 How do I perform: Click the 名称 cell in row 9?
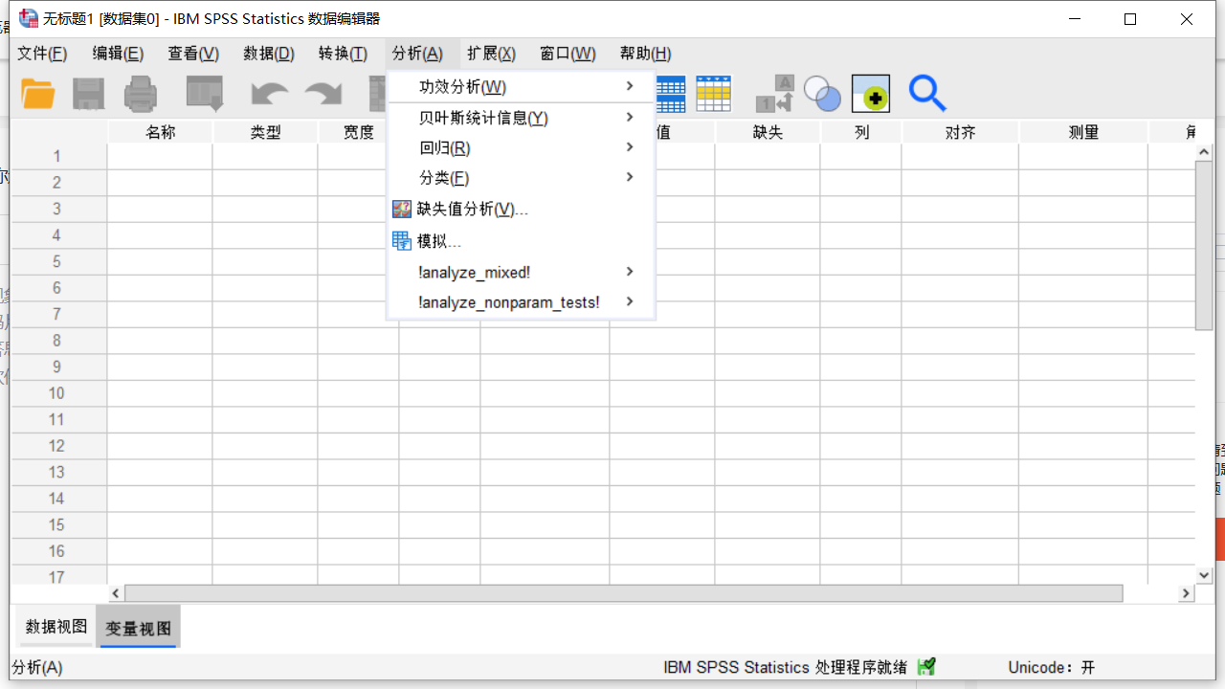click(x=160, y=367)
